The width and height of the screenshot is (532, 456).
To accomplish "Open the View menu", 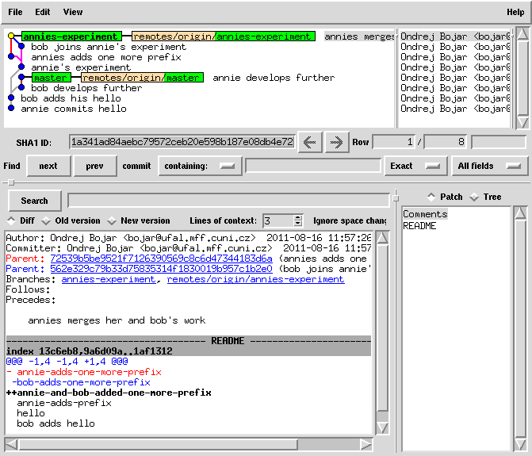I will click(x=72, y=12).
